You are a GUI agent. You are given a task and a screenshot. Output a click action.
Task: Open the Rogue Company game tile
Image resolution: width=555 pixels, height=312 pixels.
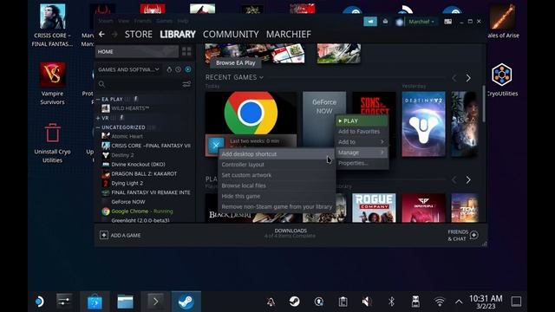pos(374,208)
